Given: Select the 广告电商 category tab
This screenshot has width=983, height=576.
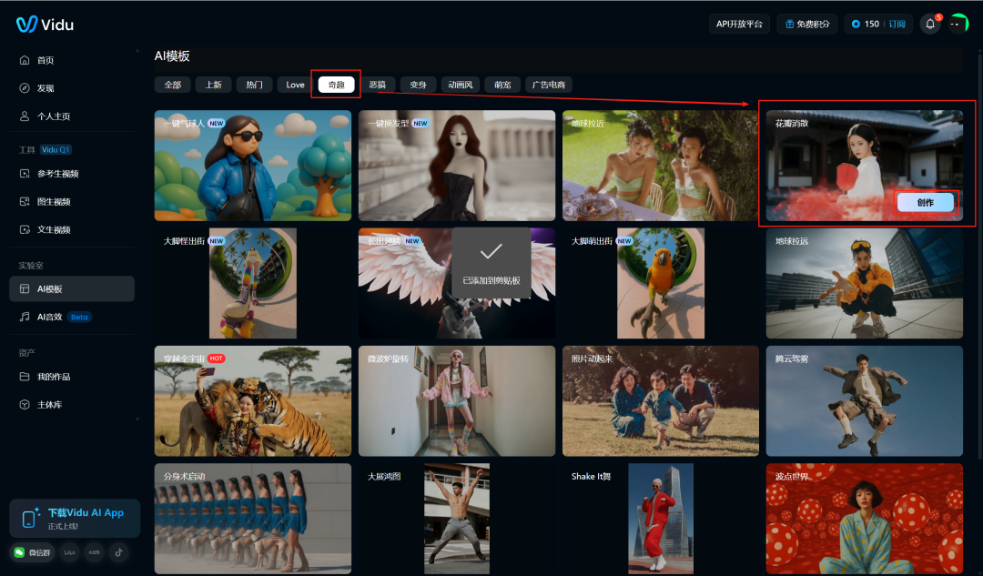Looking at the screenshot, I should (549, 85).
